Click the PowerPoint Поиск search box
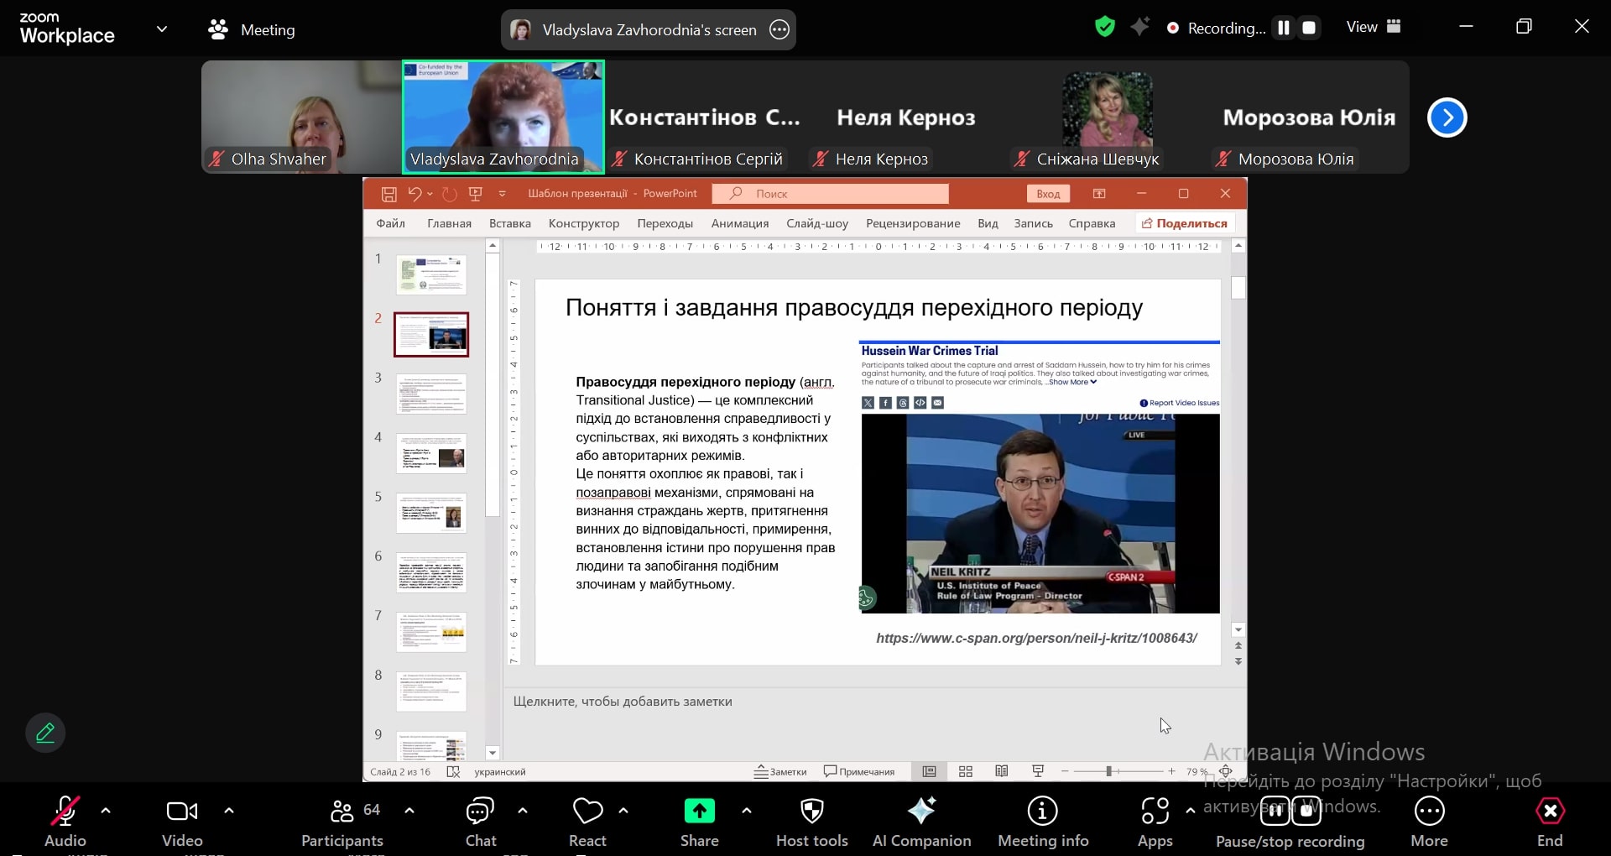This screenshot has width=1611, height=856. pos(830,194)
